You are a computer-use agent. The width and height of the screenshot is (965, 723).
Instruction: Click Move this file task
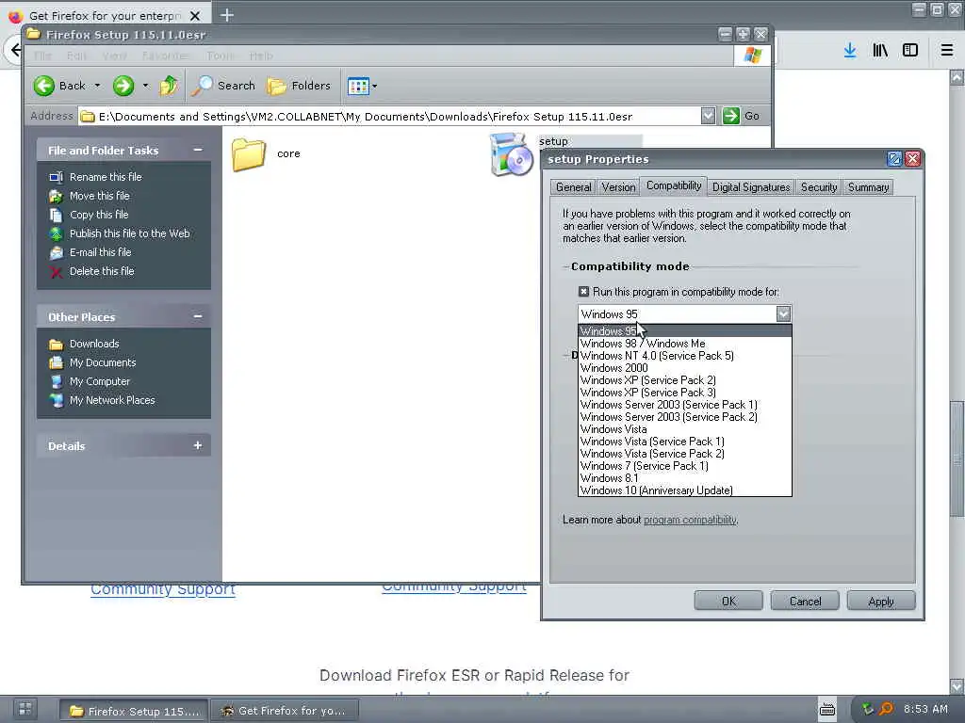click(99, 196)
